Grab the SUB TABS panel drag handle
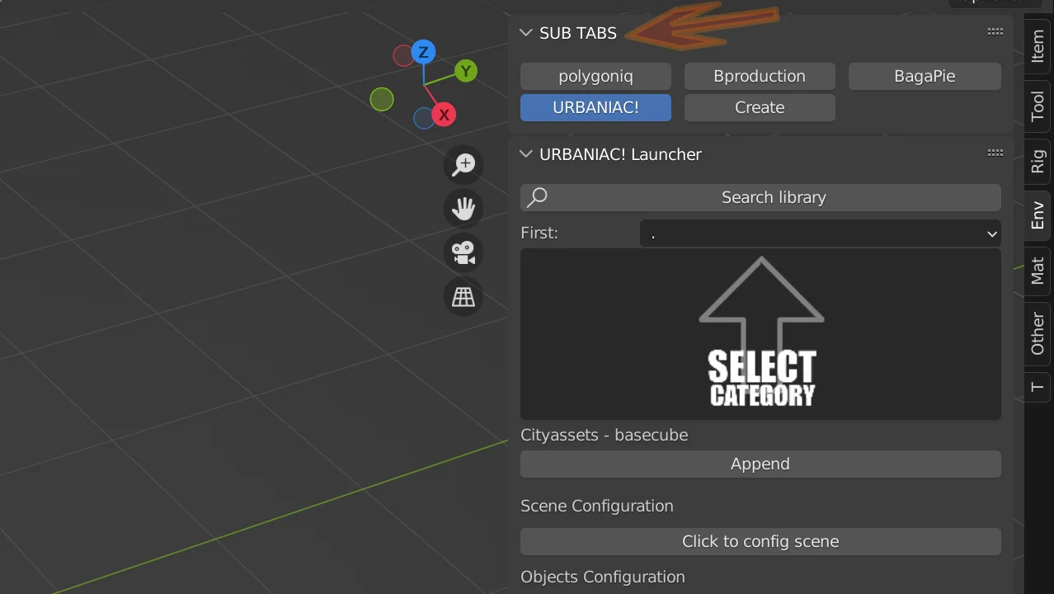 pyautogui.click(x=995, y=32)
